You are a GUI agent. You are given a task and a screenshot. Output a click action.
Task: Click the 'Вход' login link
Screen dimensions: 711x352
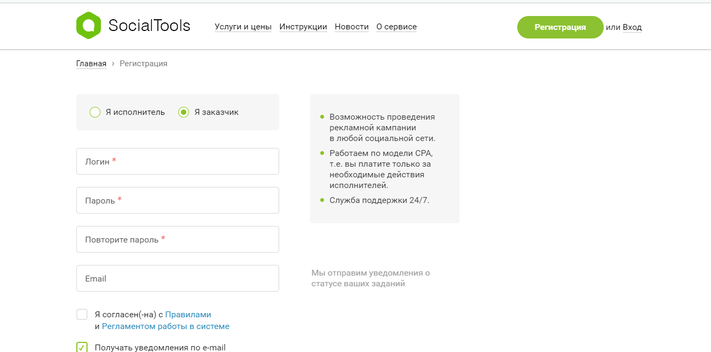633,27
